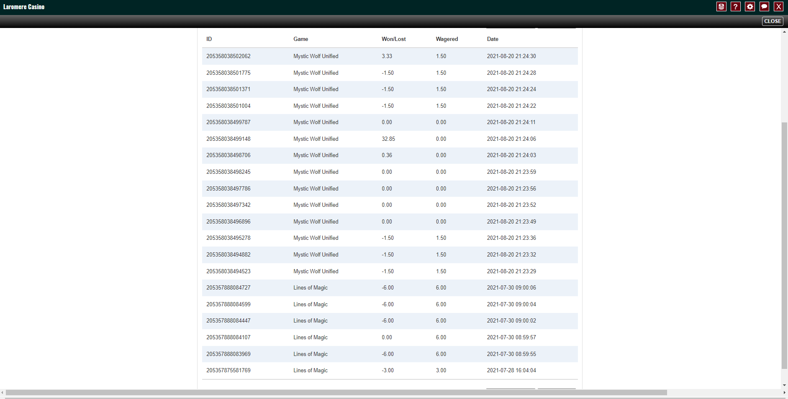Click the horizontal scrollbar left arrow
Viewport: 788px width, 399px height.
[3, 393]
